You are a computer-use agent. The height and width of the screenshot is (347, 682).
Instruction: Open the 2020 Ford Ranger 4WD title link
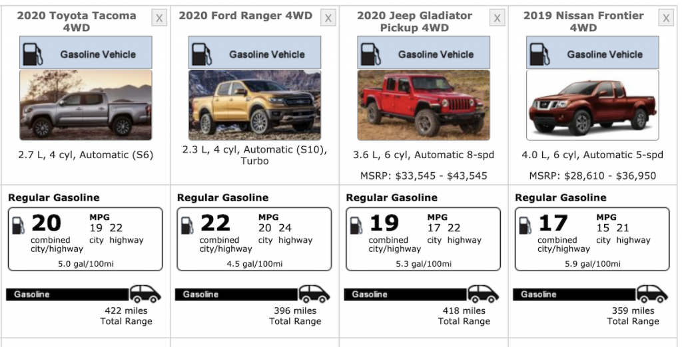[x=245, y=16]
